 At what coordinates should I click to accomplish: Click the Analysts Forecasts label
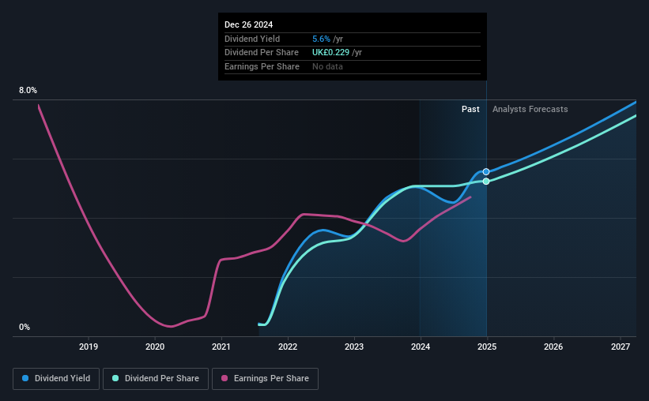click(x=530, y=109)
